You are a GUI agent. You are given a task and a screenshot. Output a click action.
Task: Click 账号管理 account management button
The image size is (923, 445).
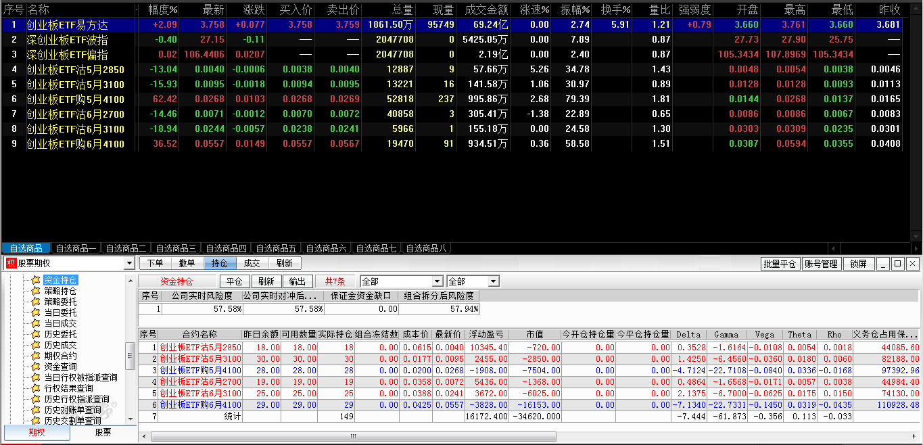821,264
